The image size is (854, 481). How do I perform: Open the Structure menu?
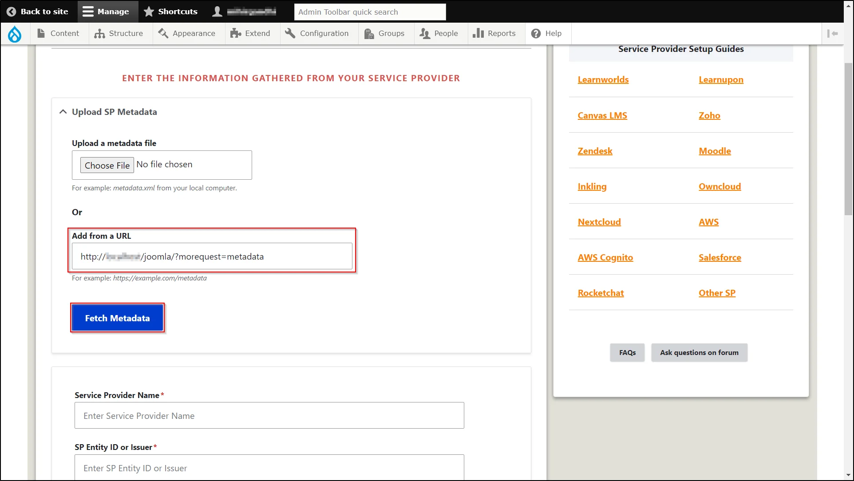tap(126, 33)
